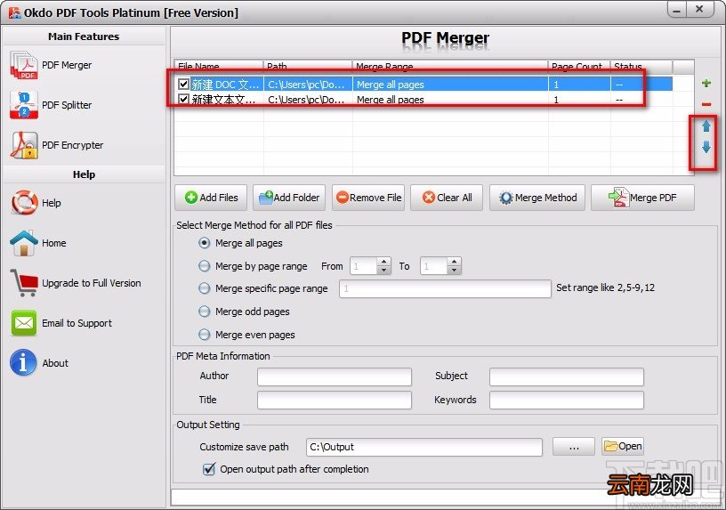Image resolution: width=726 pixels, height=510 pixels.
Task: Decrease the To page value
Action: pyautogui.click(x=455, y=270)
